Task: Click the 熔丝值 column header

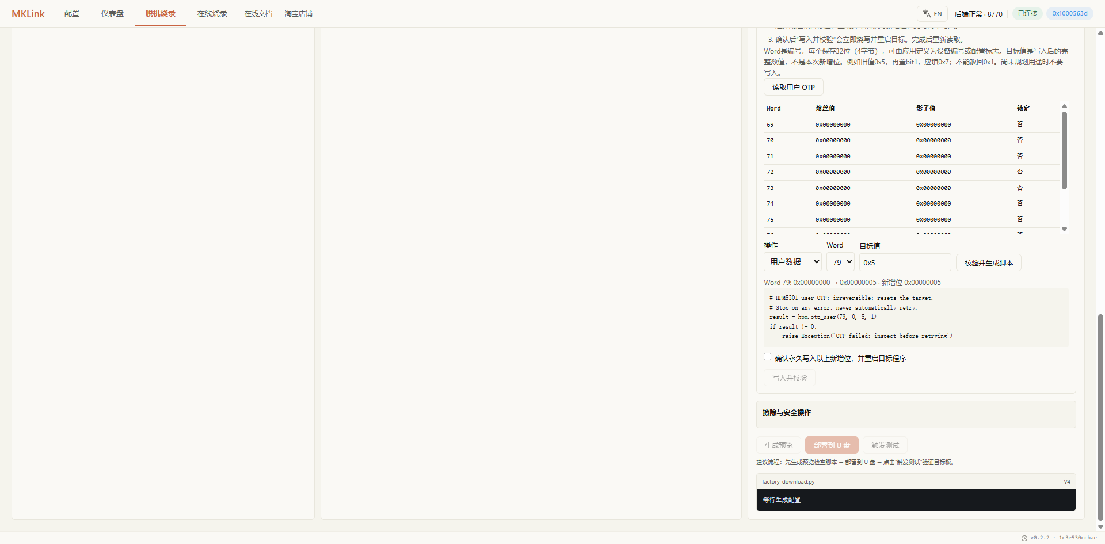Action: [825, 108]
